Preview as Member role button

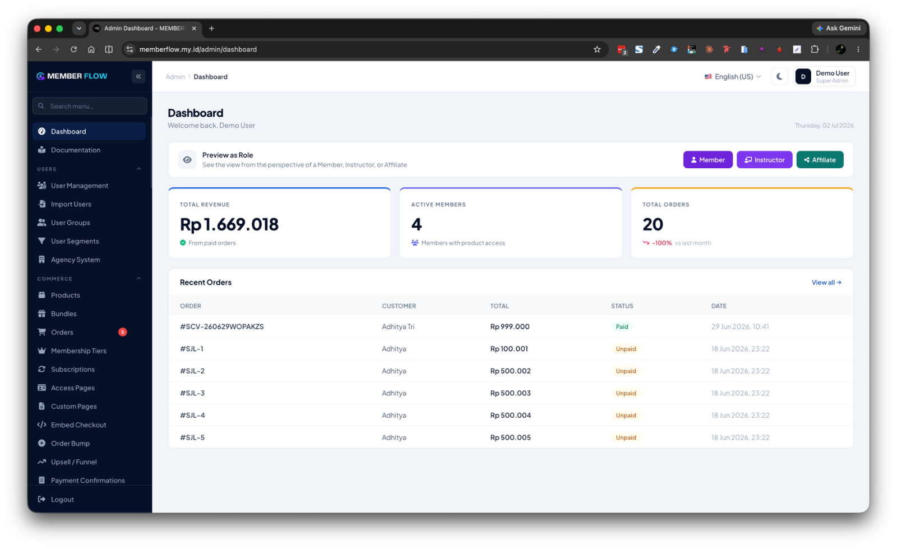(708, 160)
